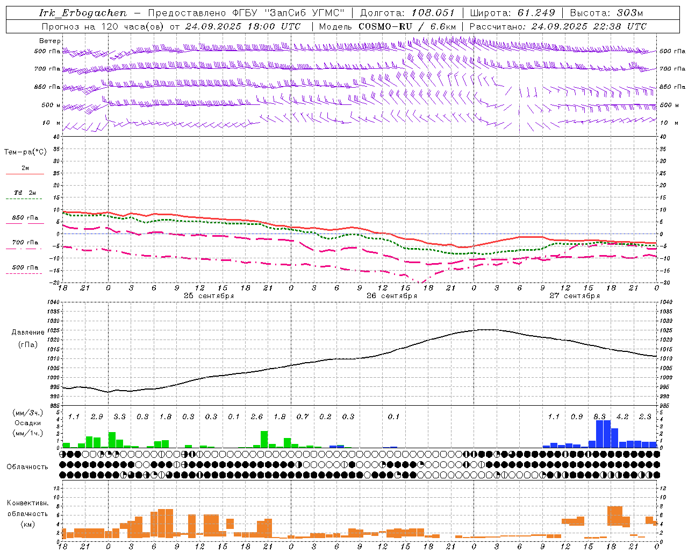The width and height of the screenshot is (688, 551).
Task: Select the 2.6 precipitation total
Action: pyautogui.click(x=257, y=416)
